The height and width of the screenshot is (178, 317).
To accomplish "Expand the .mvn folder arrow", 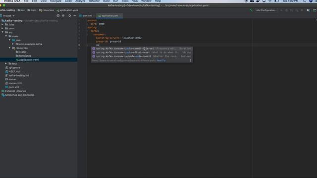I will click(x=2, y=28).
